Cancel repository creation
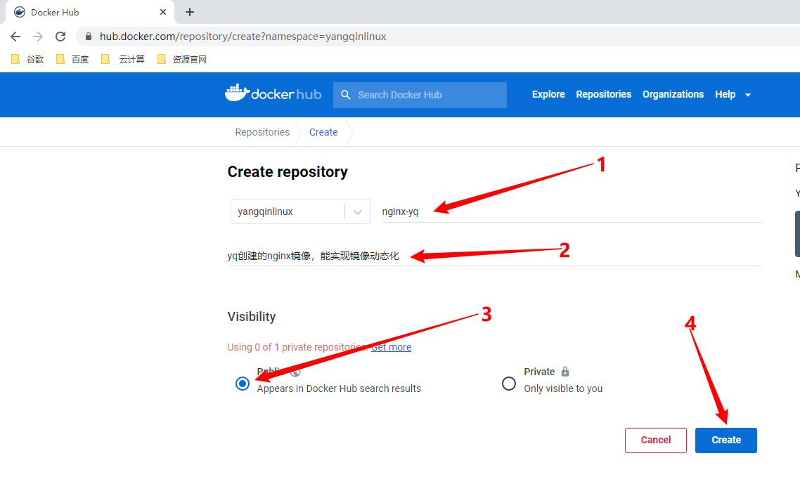800x503 pixels. 655,440
